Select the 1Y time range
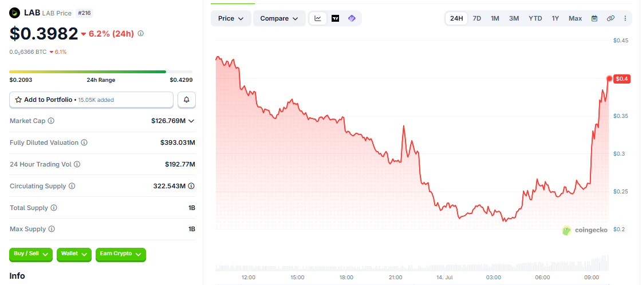The height and width of the screenshot is (285, 642). coord(555,18)
